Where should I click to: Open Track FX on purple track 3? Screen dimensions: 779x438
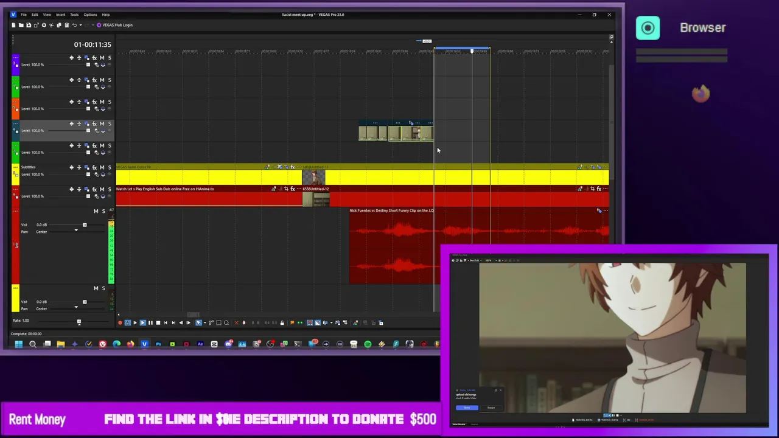click(x=94, y=58)
